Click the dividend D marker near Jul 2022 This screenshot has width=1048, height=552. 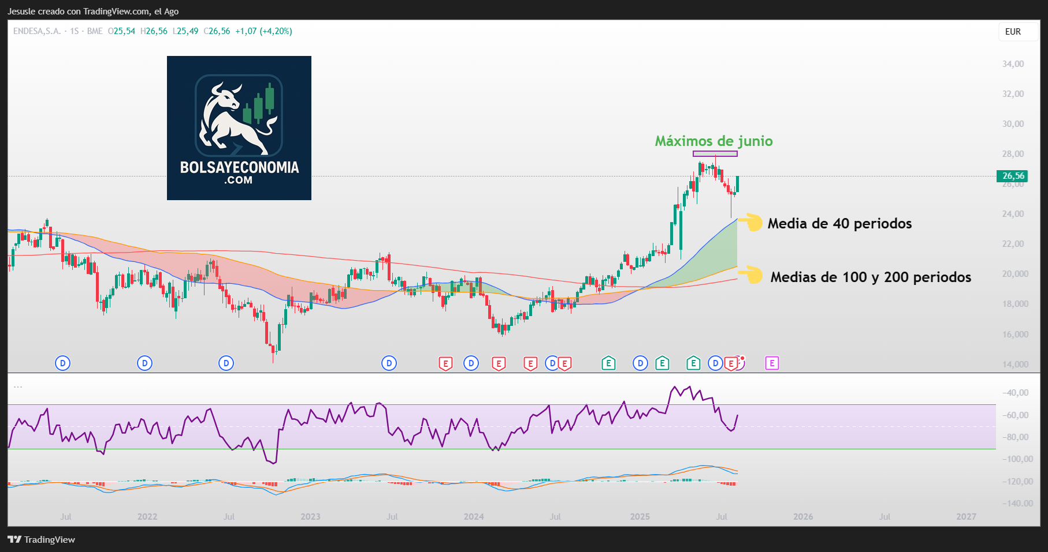226,363
